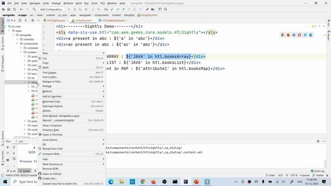
Task: Click the green Rerun play icon in Run panel
Action: click(x=8, y=147)
